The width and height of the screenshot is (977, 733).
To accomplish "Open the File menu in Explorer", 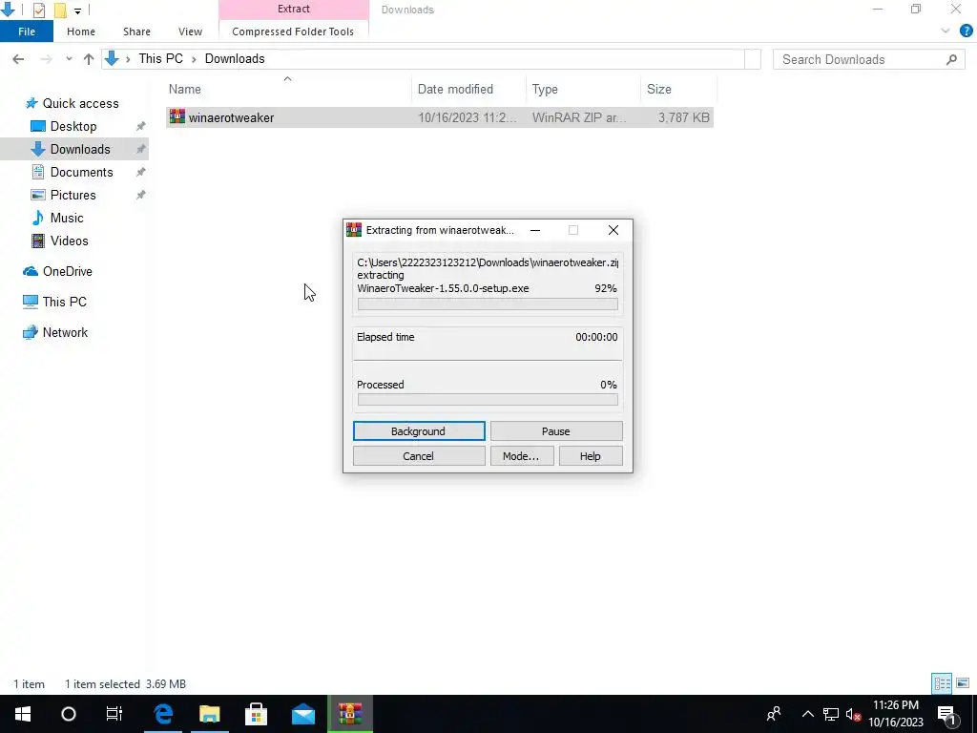I will point(27,31).
